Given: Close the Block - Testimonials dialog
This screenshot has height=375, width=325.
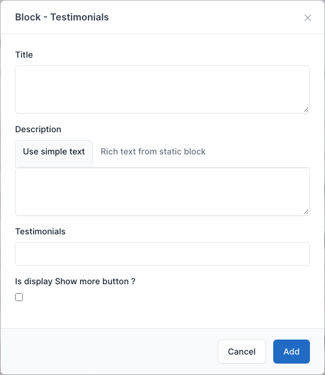Looking at the screenshot, I should tap(308, 17).
